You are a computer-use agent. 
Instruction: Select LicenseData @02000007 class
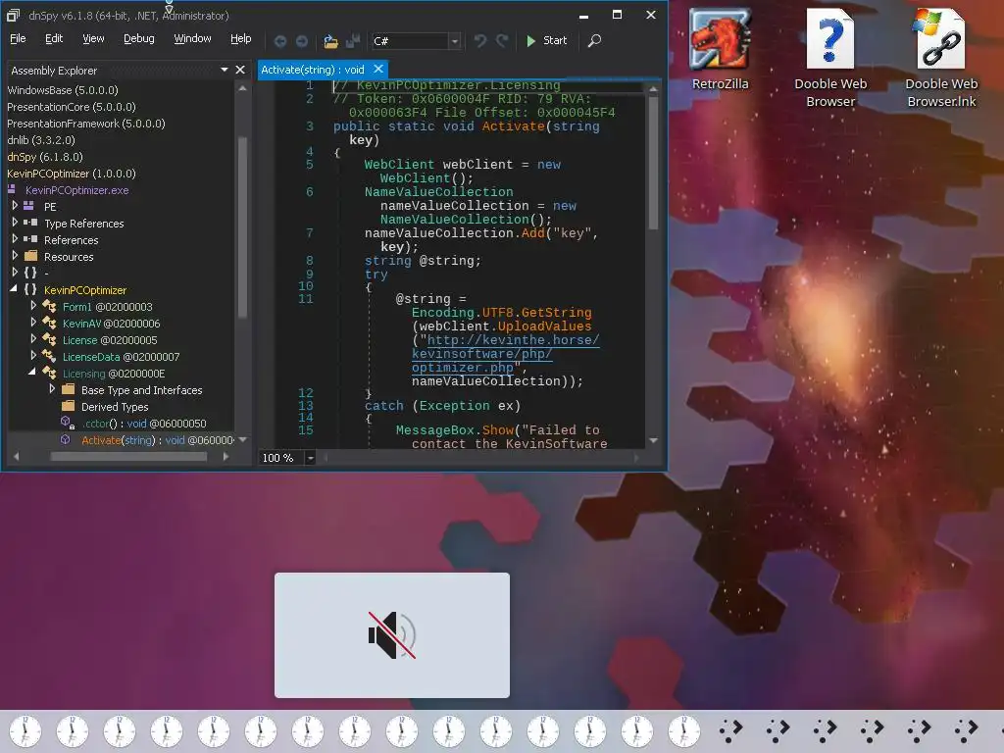(x=121, y=357)
